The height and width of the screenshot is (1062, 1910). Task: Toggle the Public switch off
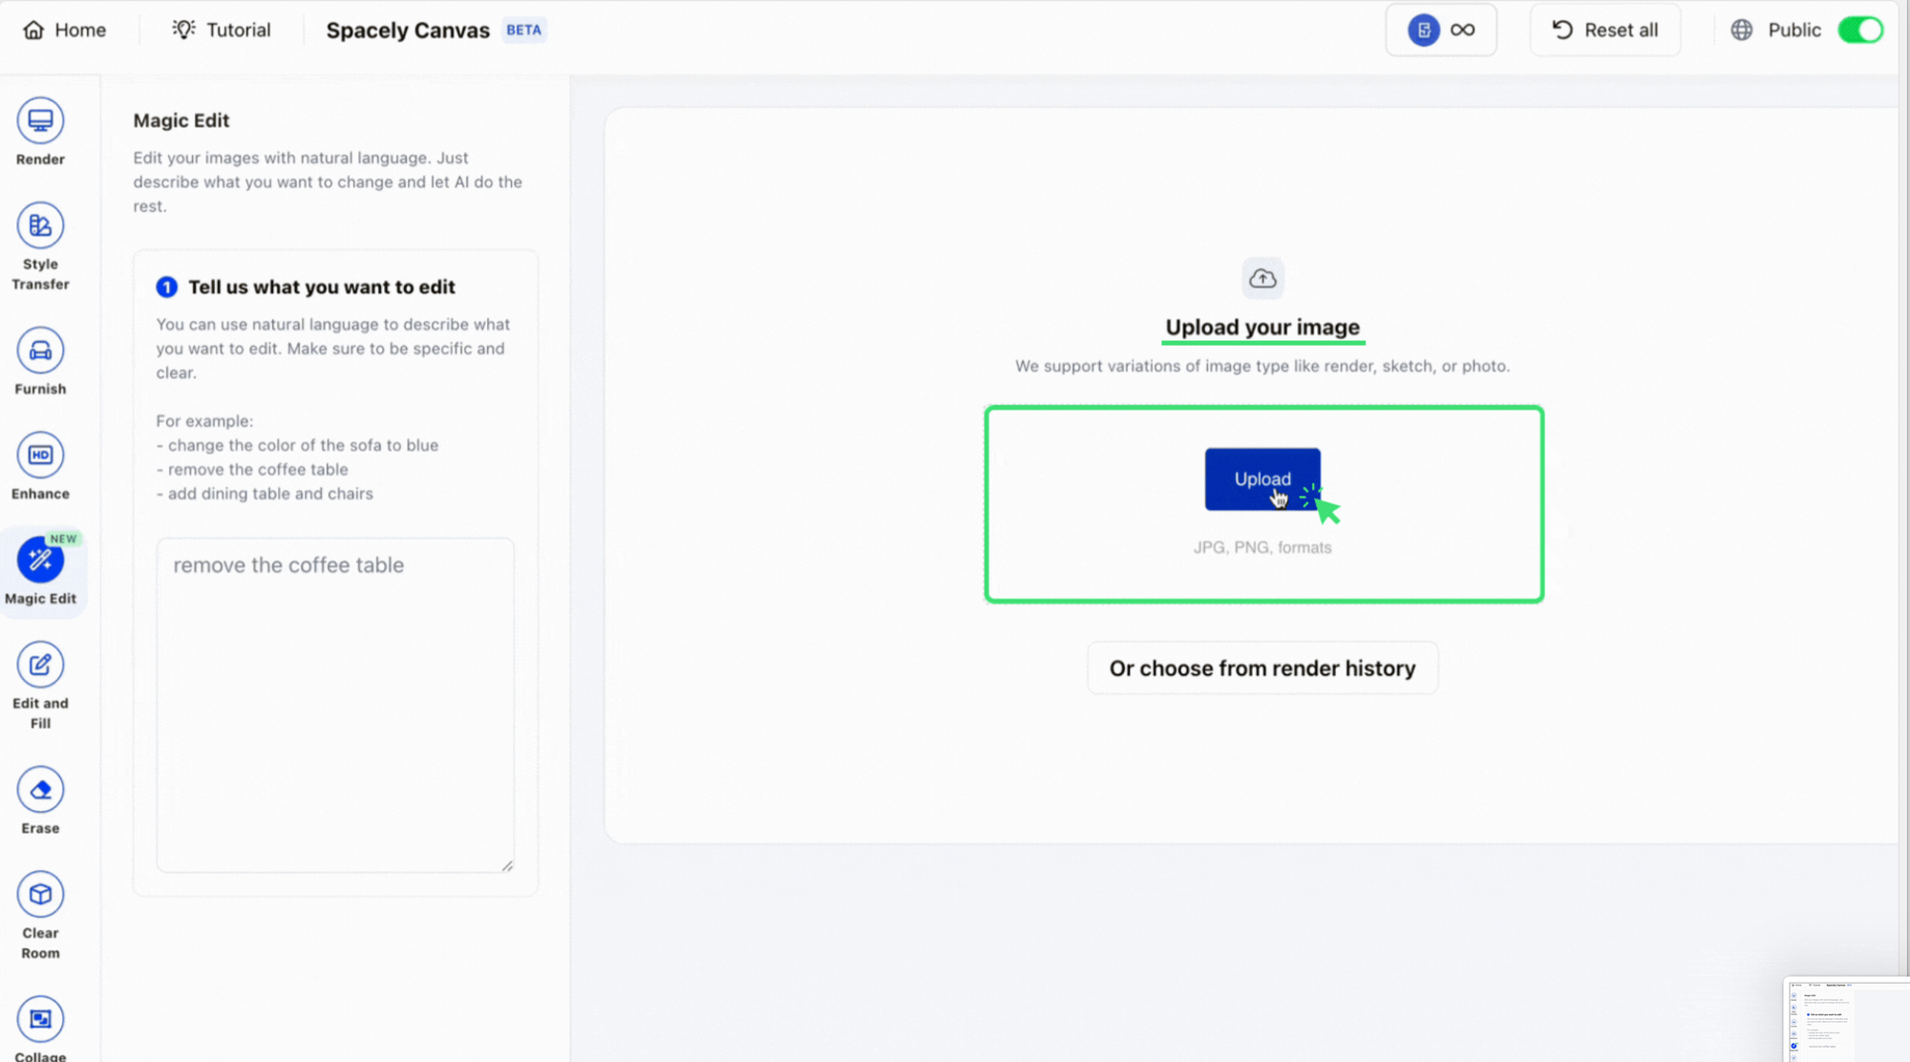pos(1859,30)
